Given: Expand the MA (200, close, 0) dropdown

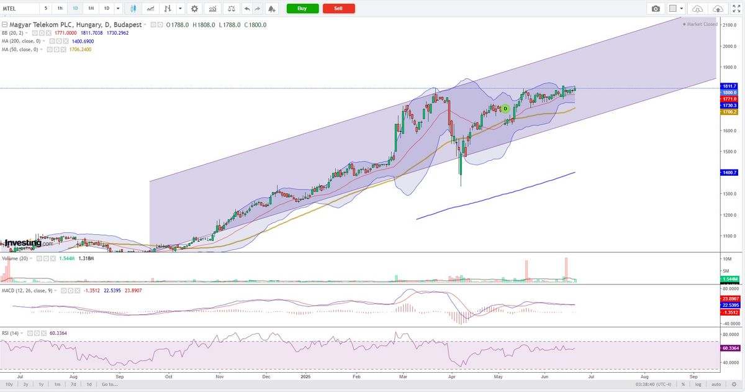Looking at the screenshot, I should click(x=43, y=41).
